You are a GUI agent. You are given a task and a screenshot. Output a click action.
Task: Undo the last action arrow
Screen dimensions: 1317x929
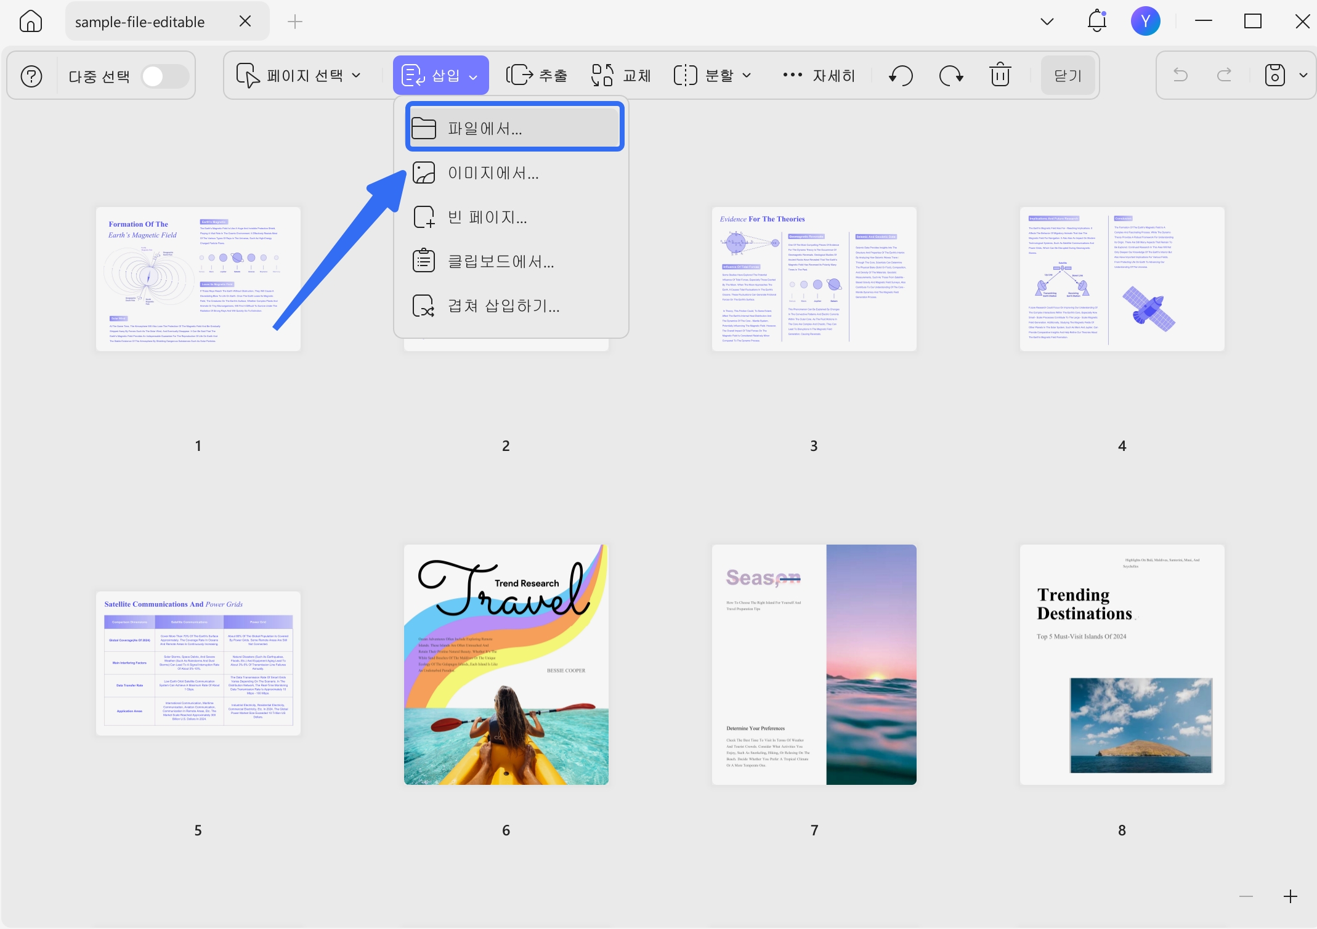pyautogui.click(x=1180, y=75)
